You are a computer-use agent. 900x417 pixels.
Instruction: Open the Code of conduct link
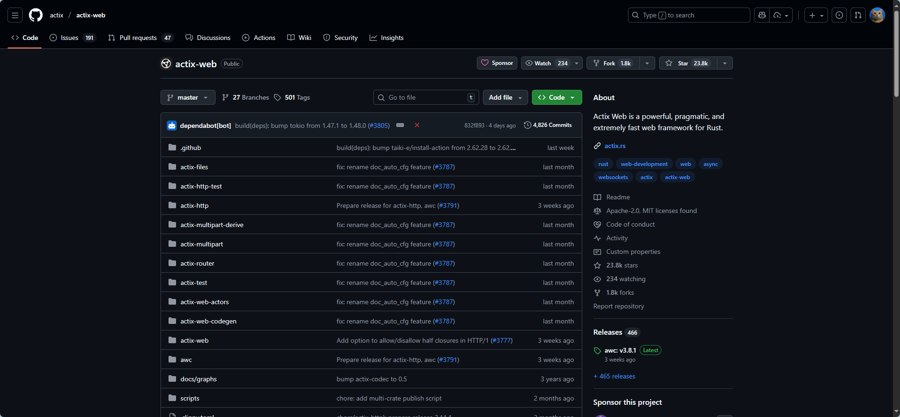point(630,224)
